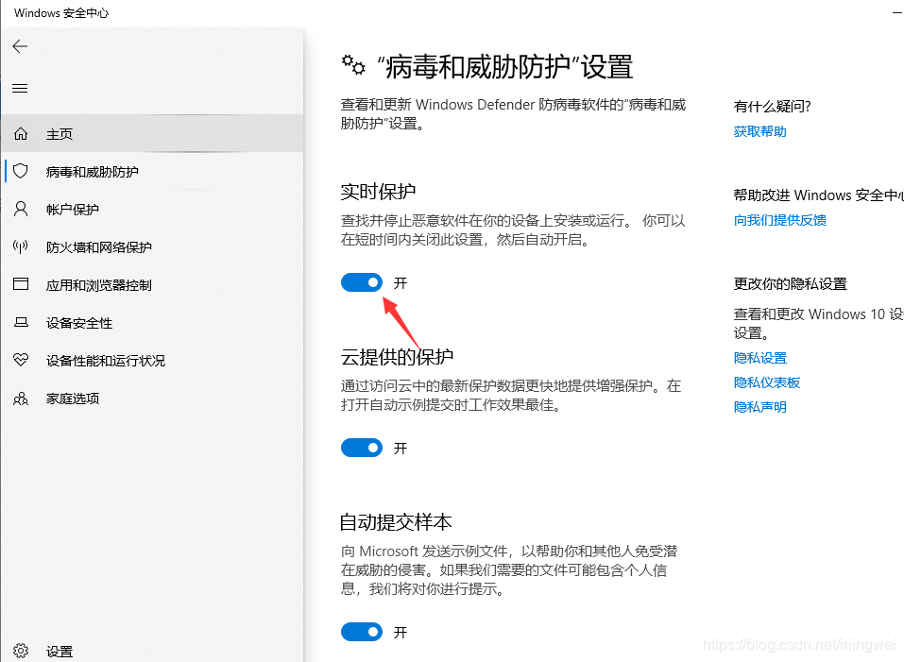Open 向我们提供反馈 feedback link
Screen dimensions: 904x662
pos(780,220)
